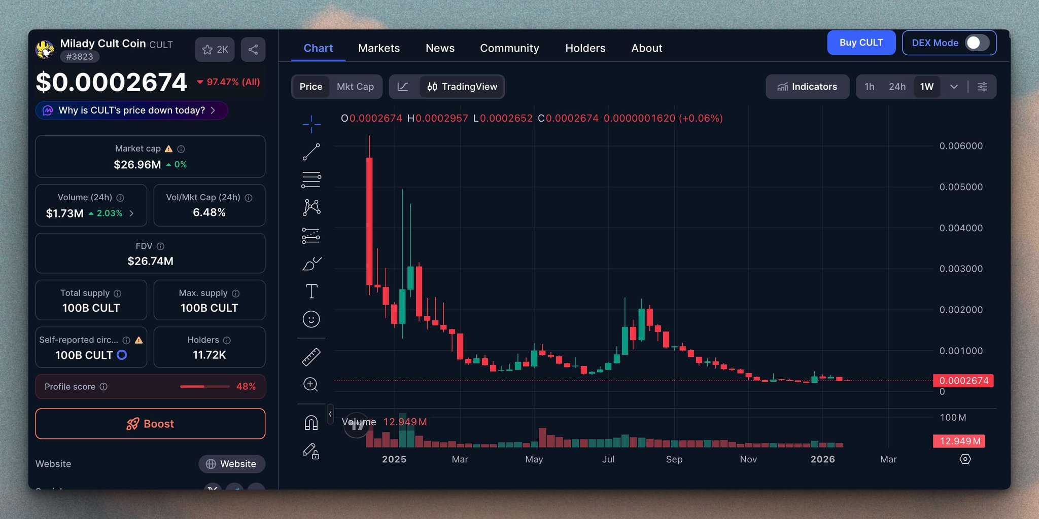Open the News tab
1039x519 pixels.
coord(440,48)
